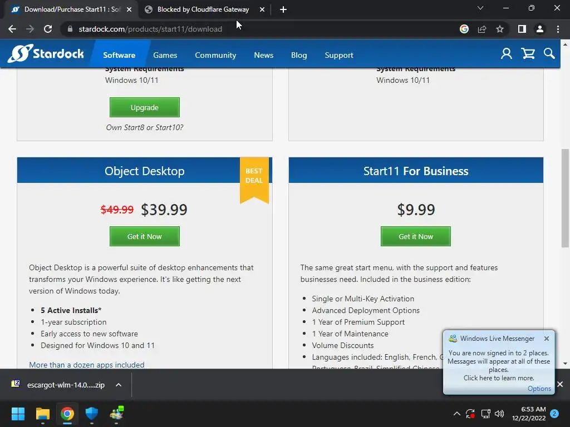This screenshot has height=427, width=570.
Task: Click the $9.99 price
Action: (x=416, y=210)
